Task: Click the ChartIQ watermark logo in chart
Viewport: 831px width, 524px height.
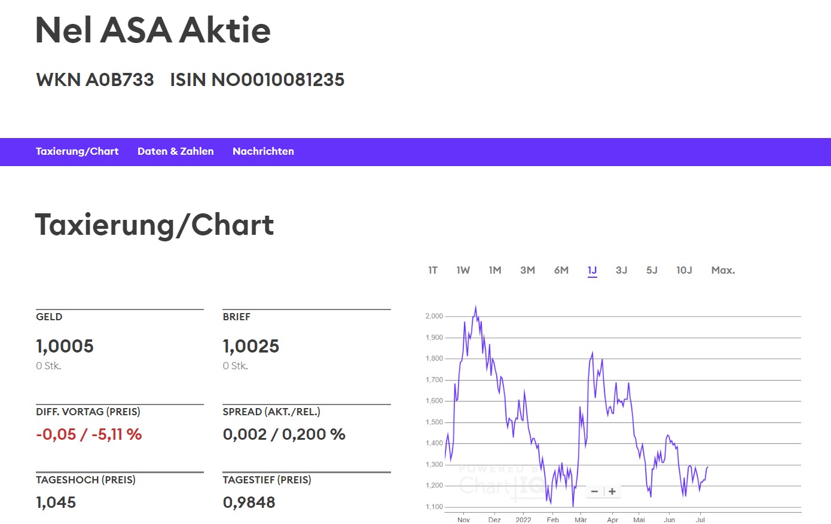Action: point(501,482)
